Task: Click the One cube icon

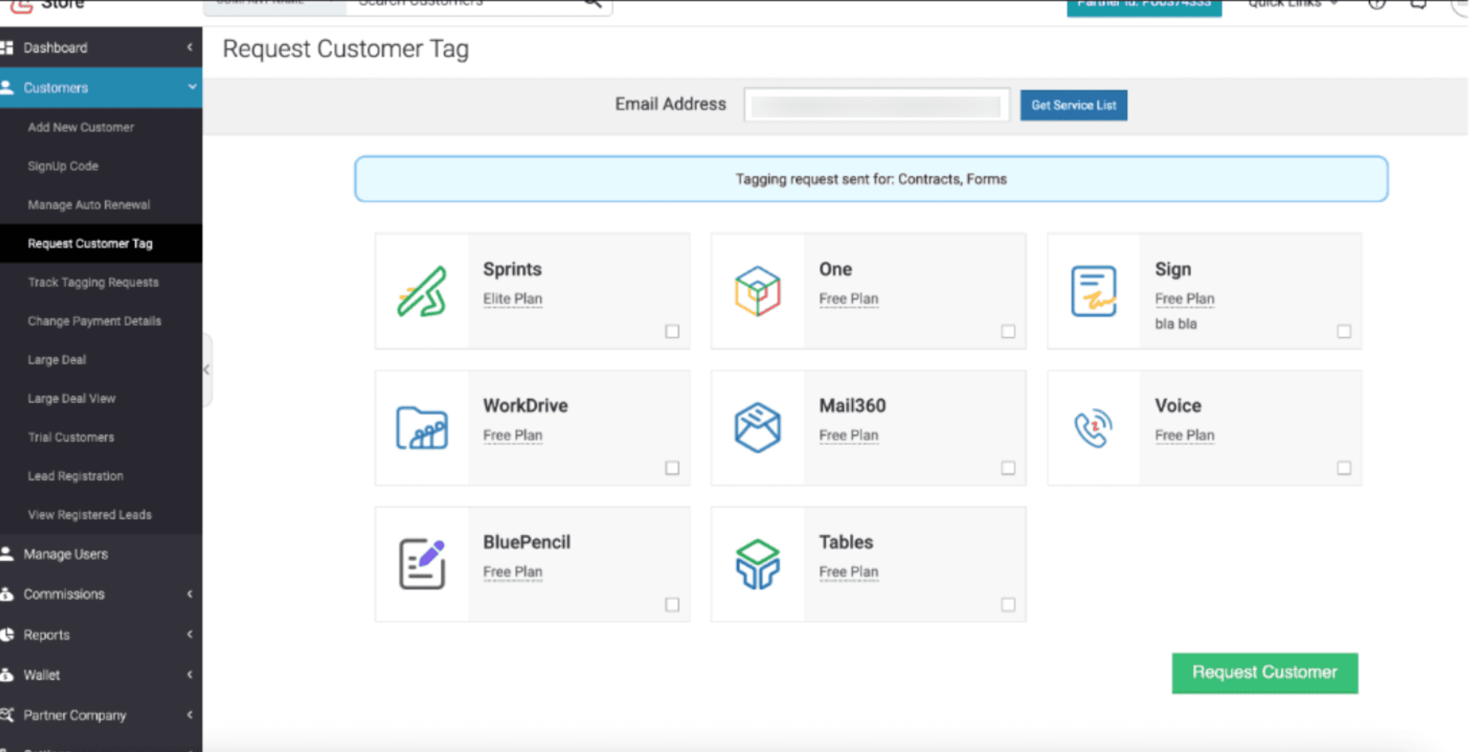Action: coord(758,291)
